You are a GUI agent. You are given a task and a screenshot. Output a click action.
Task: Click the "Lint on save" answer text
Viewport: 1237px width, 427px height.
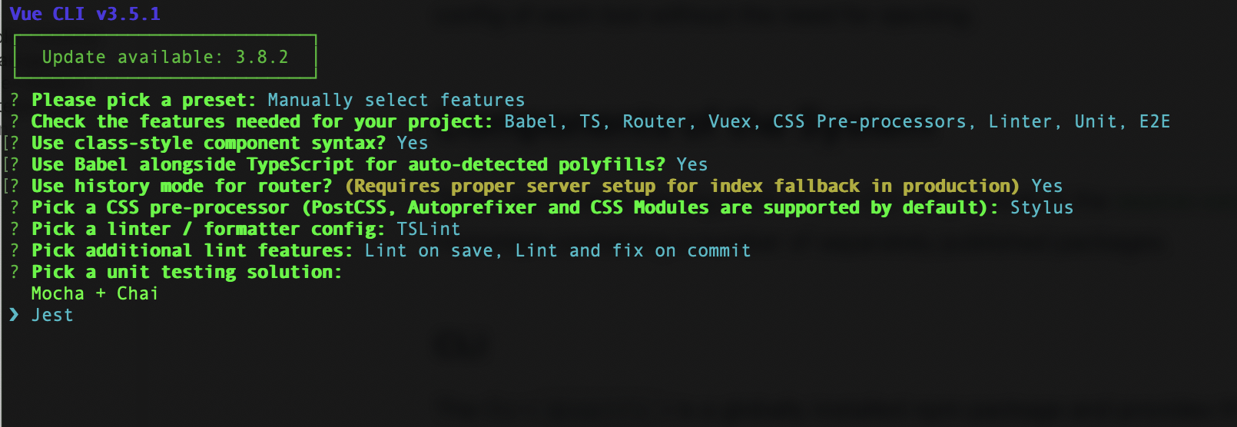pyautogui.click(x=429, y=251)
